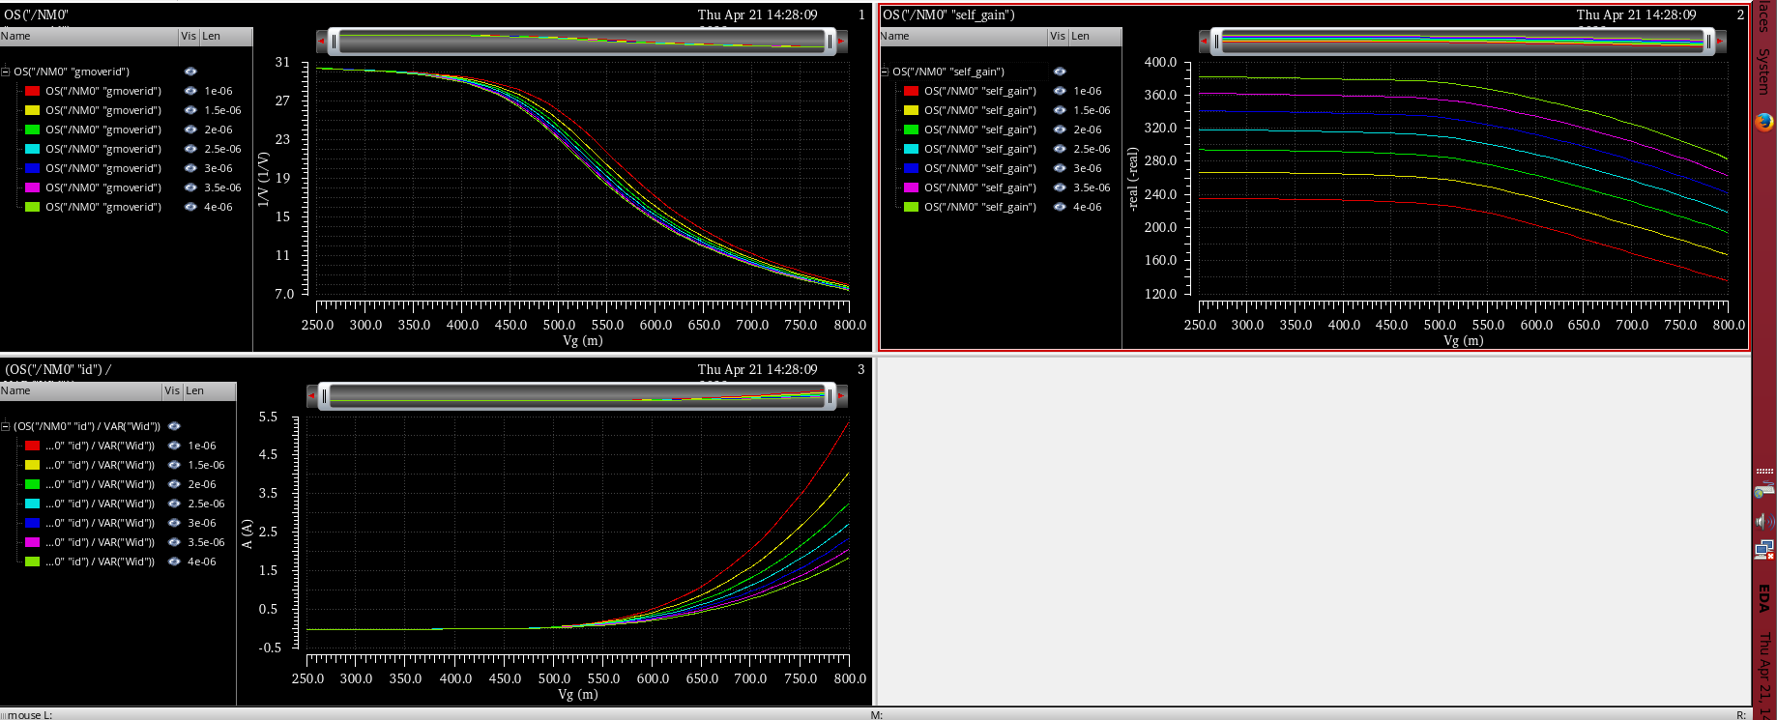Screen dimensions: 1777x720
Task: Hide the self_gain 3e-06 trace
Action: (x=1060, y=168)
